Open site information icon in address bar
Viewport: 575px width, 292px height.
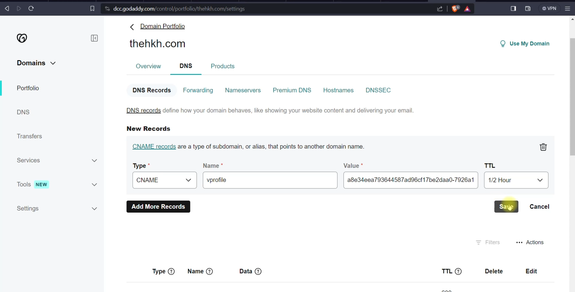point(107,9)
